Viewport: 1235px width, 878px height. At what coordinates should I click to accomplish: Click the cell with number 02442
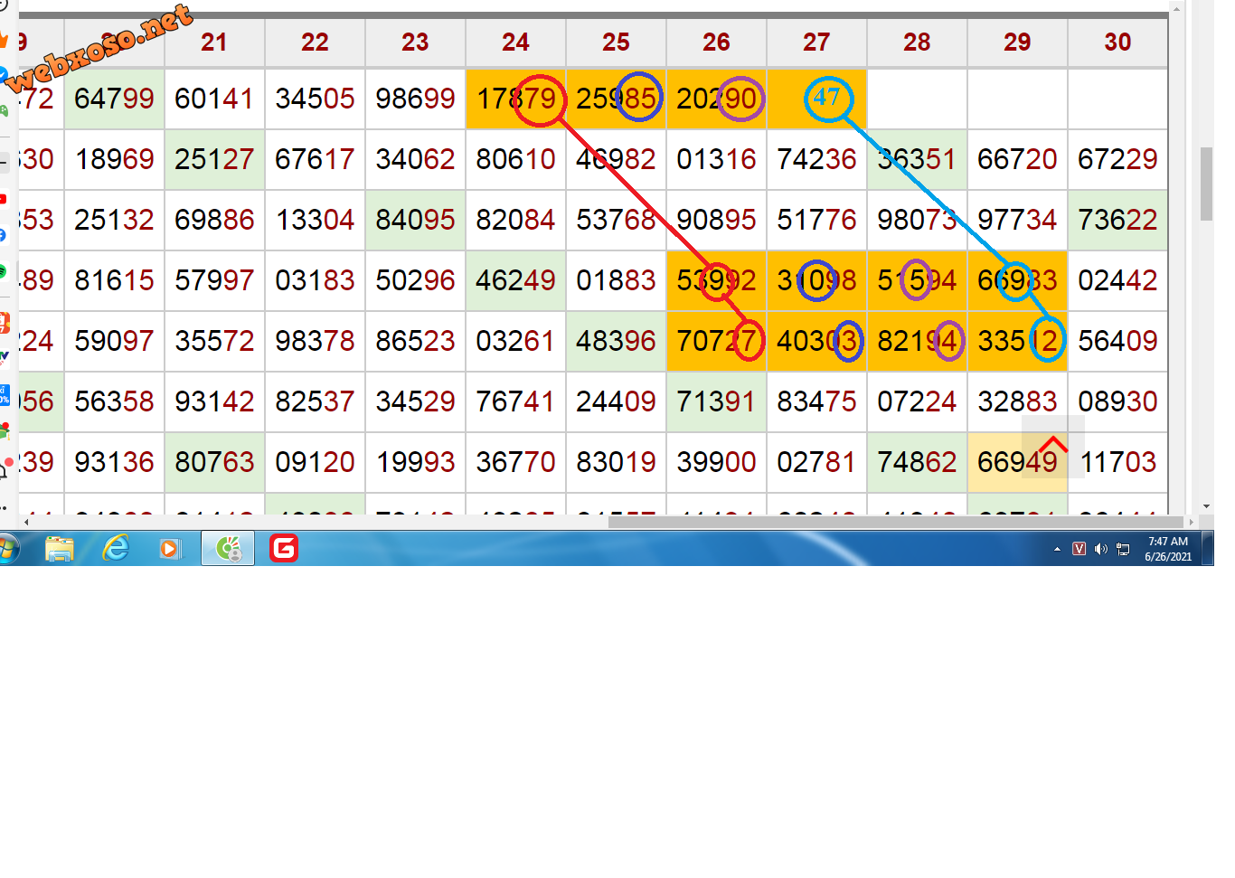[x=1117, y=280]
